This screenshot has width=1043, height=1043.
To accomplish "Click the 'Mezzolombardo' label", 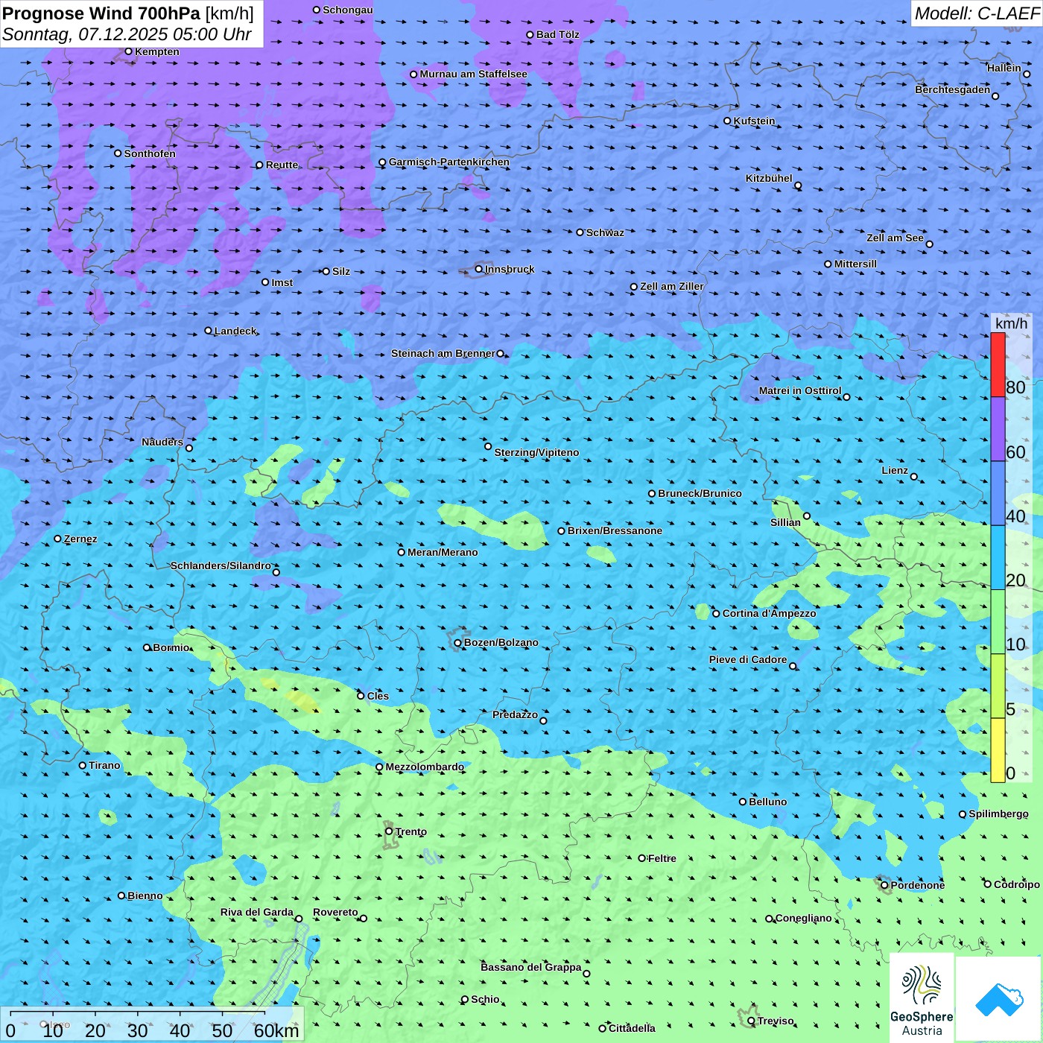I will (425, 767).
